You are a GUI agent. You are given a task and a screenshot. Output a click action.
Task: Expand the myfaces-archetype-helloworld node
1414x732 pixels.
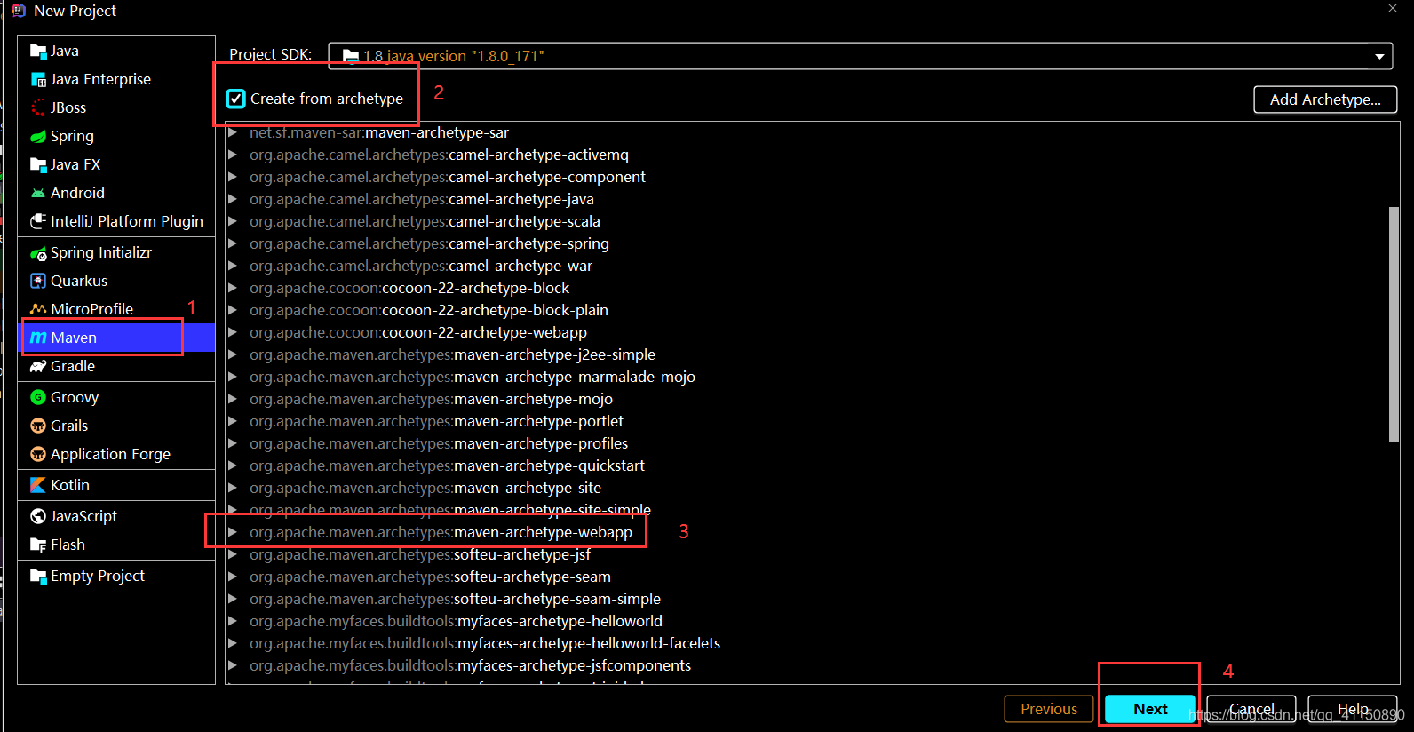(233, 621)
